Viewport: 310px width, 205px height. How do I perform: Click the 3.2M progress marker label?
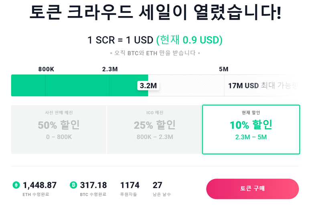[148, 85]
